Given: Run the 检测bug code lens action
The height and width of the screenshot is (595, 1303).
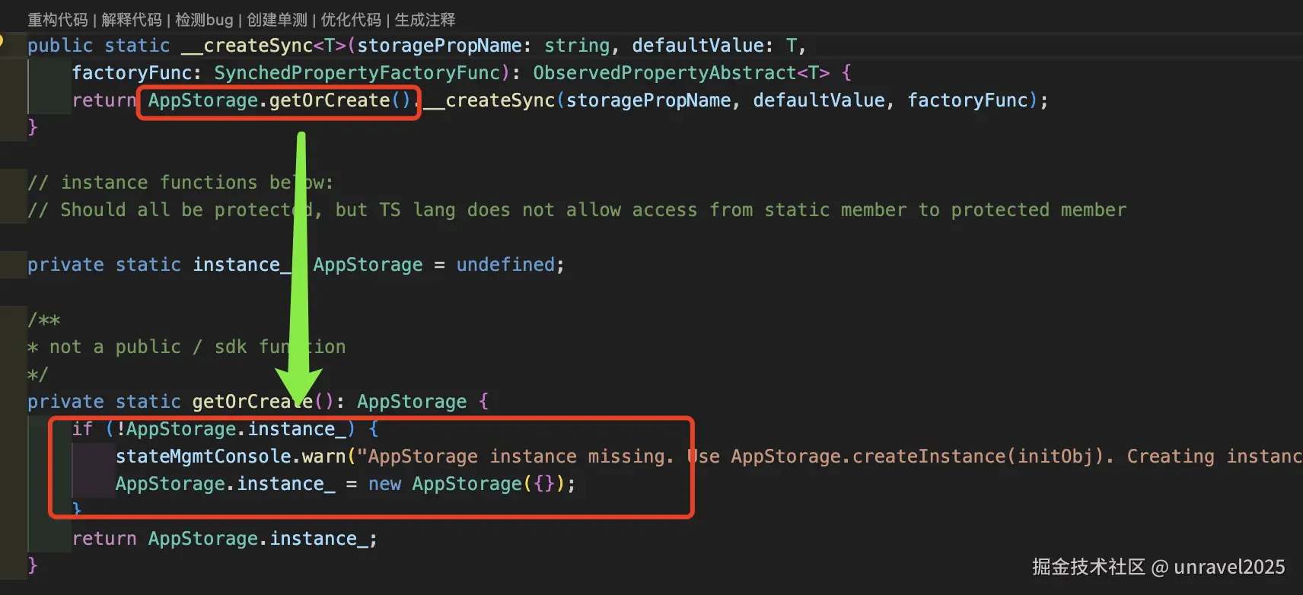Looking at the screenshot, I should [204, 20].
